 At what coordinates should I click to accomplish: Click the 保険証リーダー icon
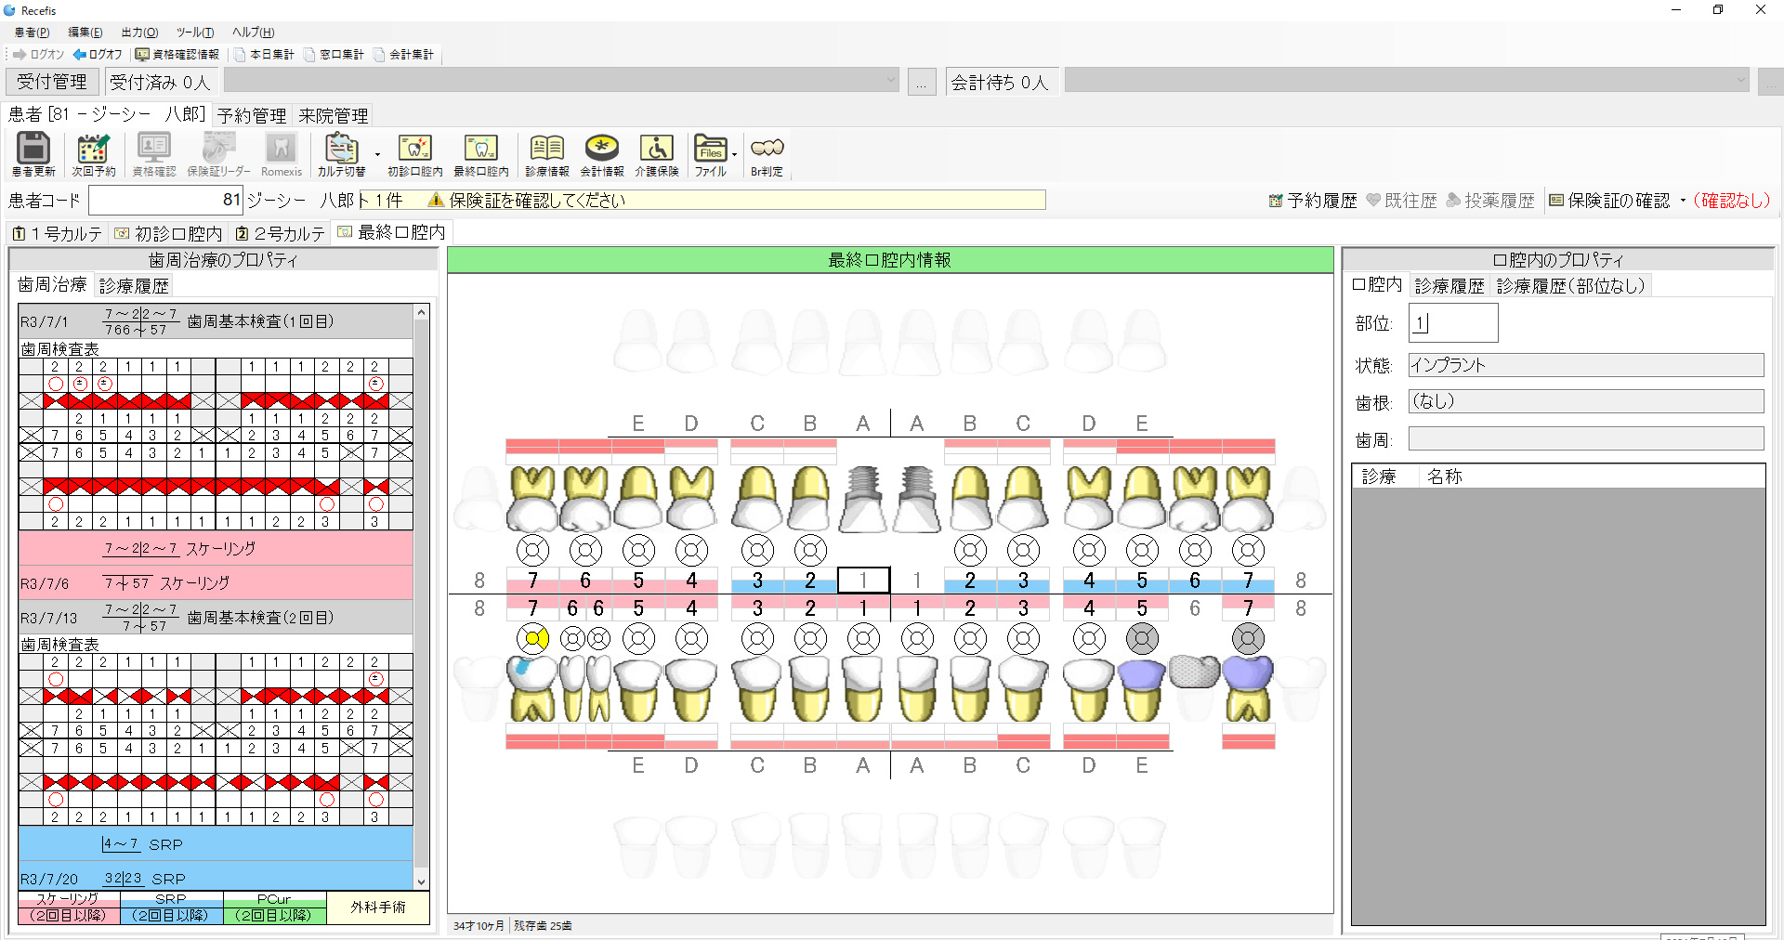tap(219, 154)
